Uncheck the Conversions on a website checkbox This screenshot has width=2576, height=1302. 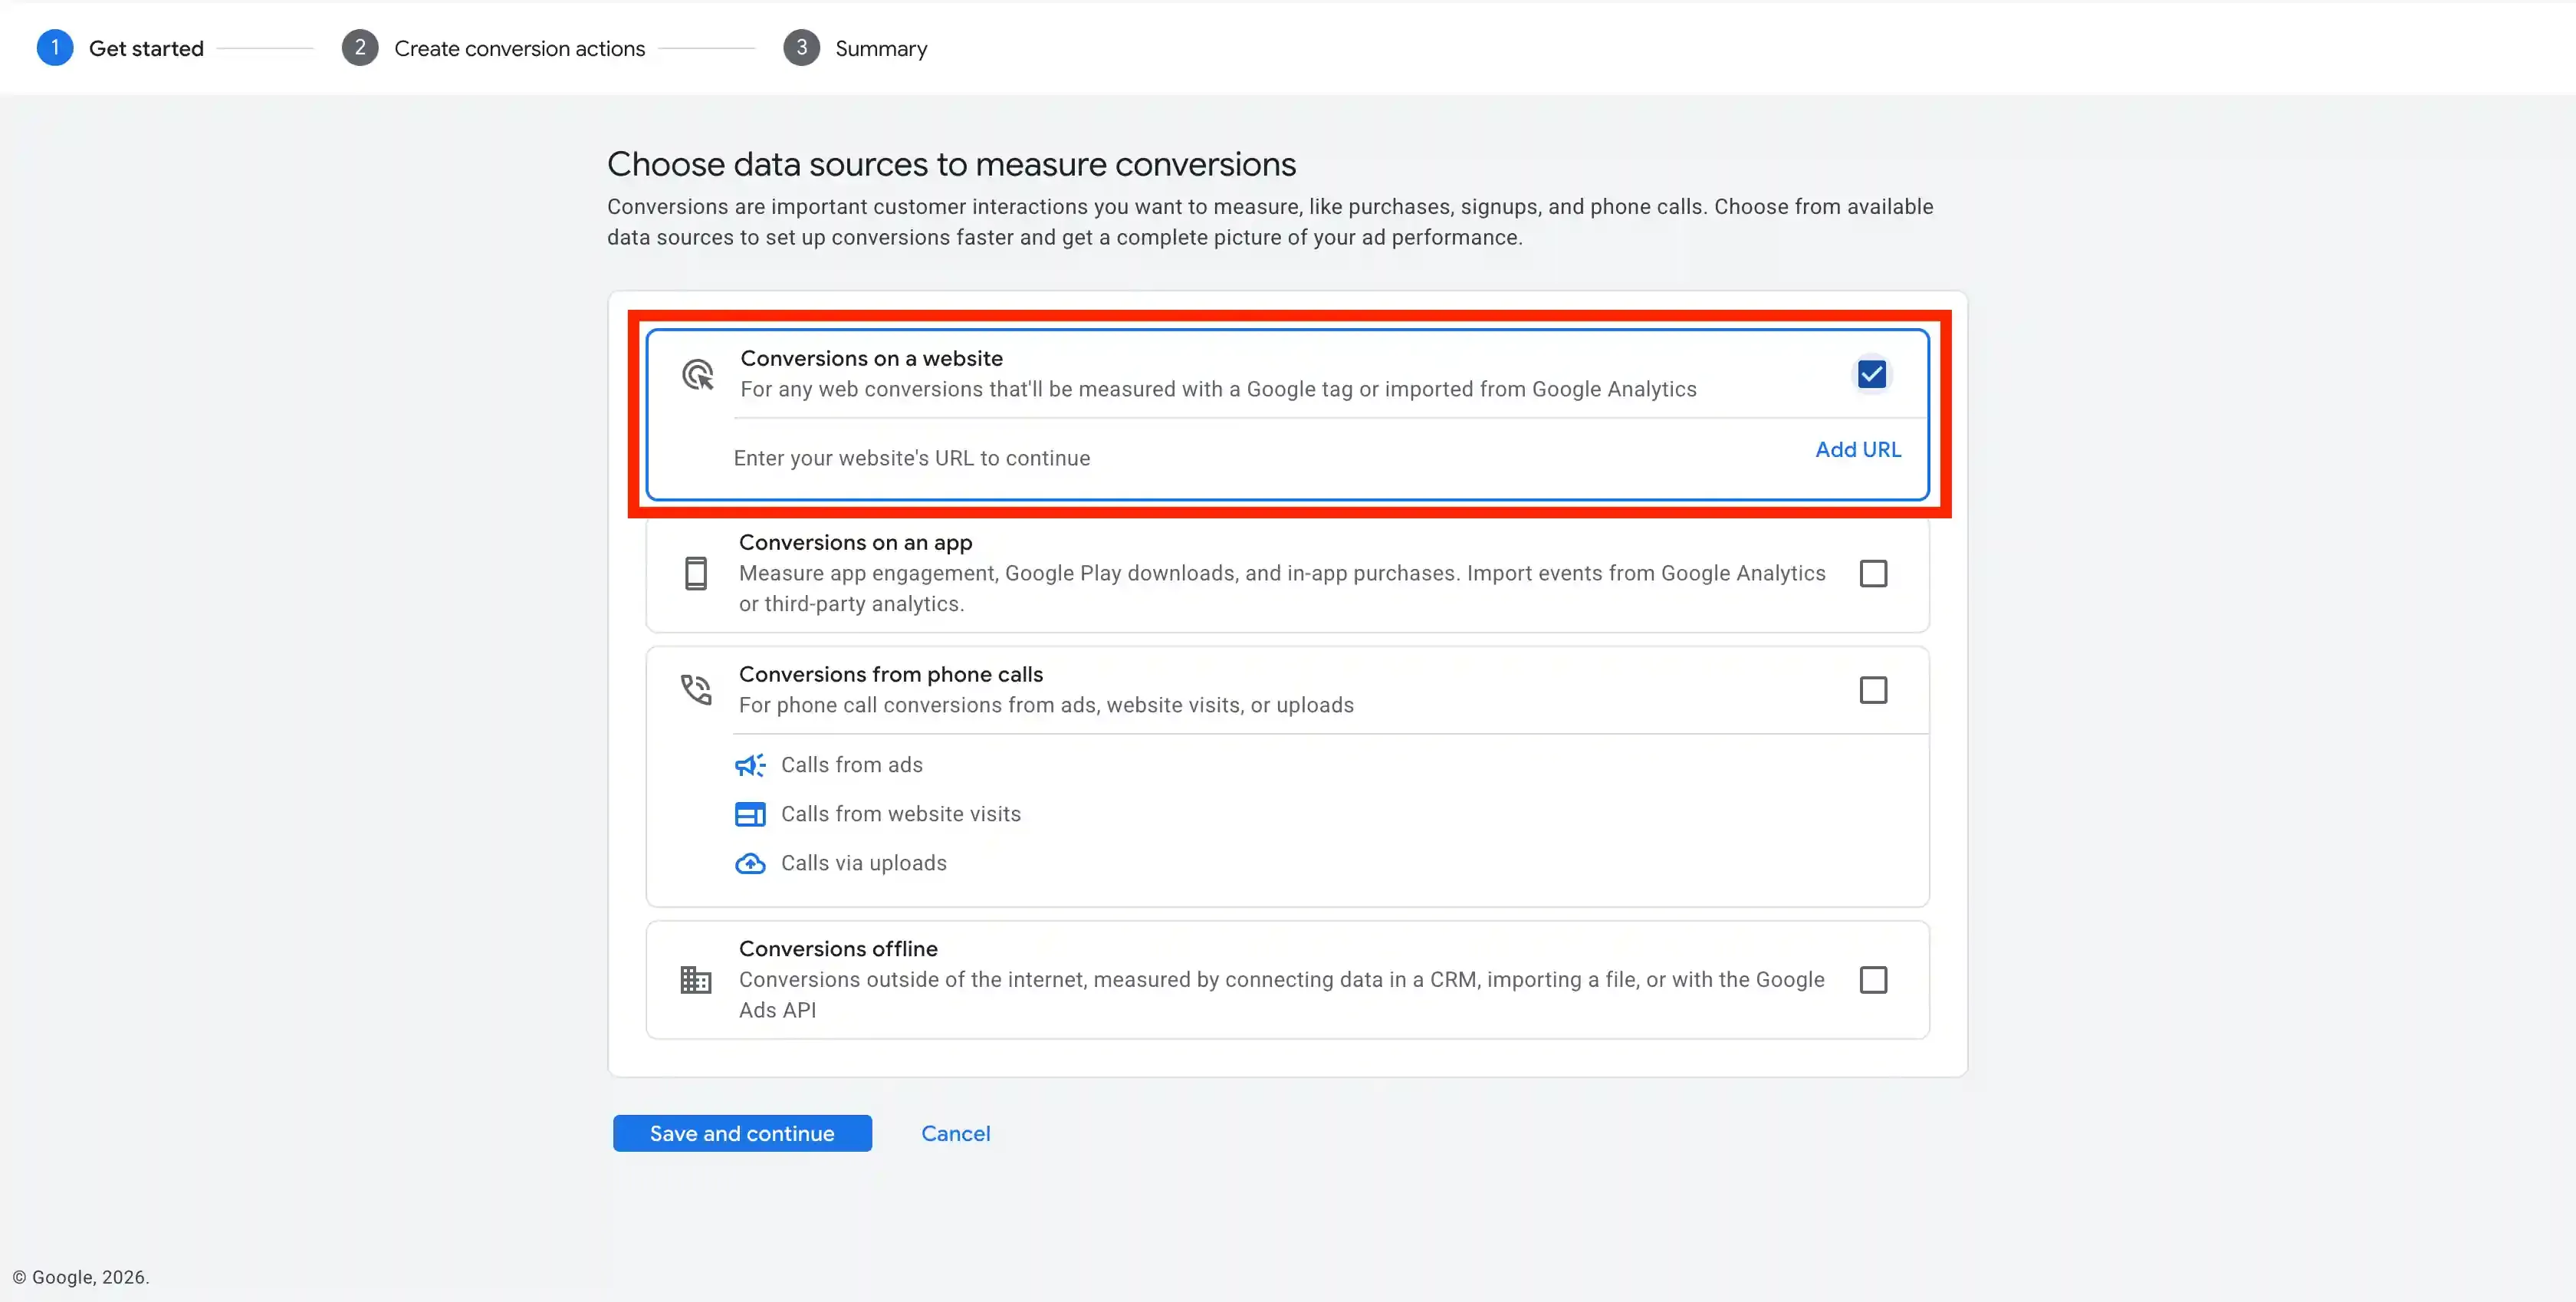pos(1872,374)
